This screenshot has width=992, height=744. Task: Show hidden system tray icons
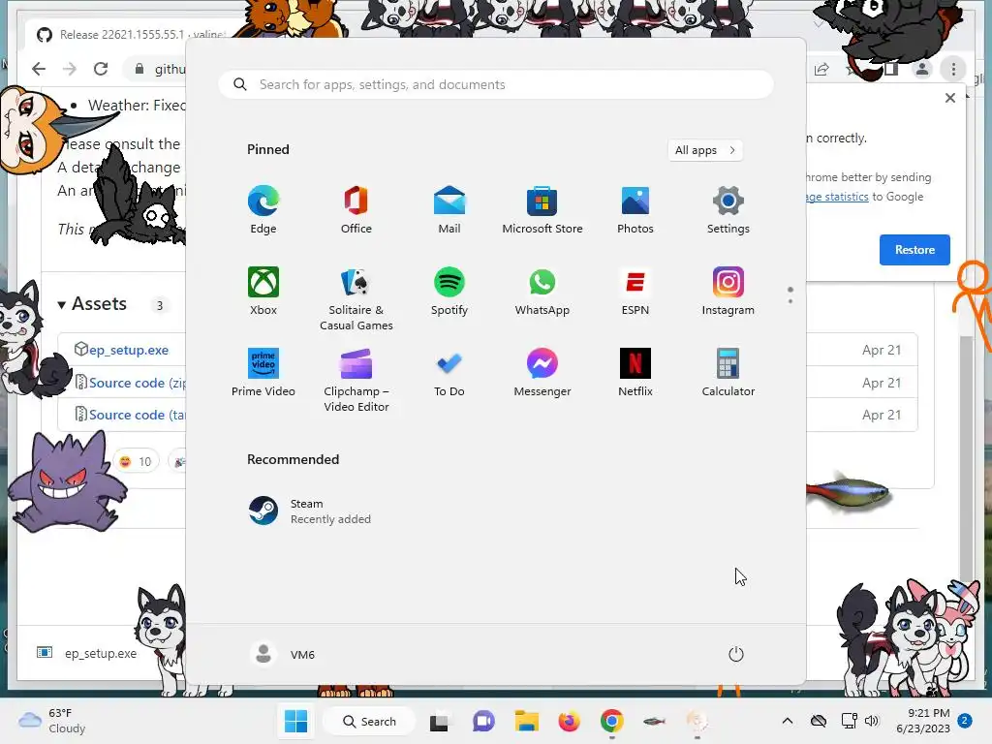(x=787, y=721)
